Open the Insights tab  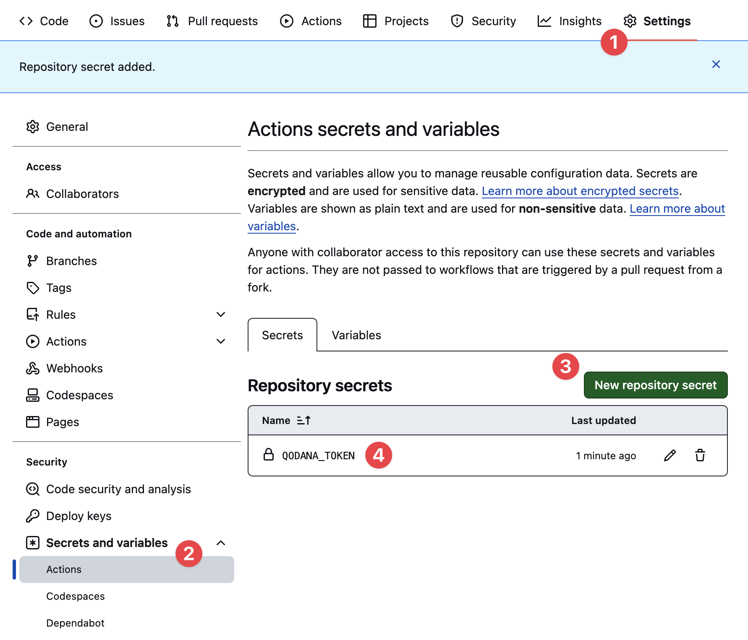pyautogui.click(x=570, y=21)
